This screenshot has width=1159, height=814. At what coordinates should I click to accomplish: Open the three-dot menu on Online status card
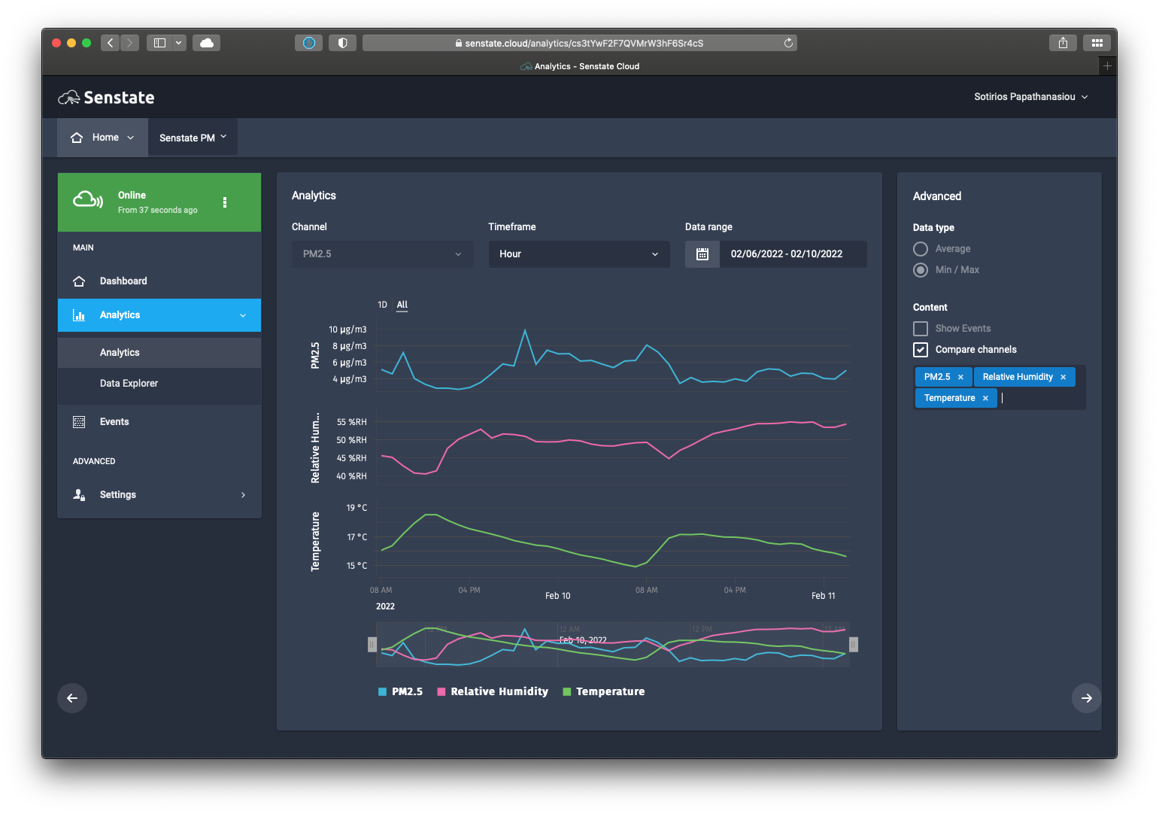coord(225,202)
